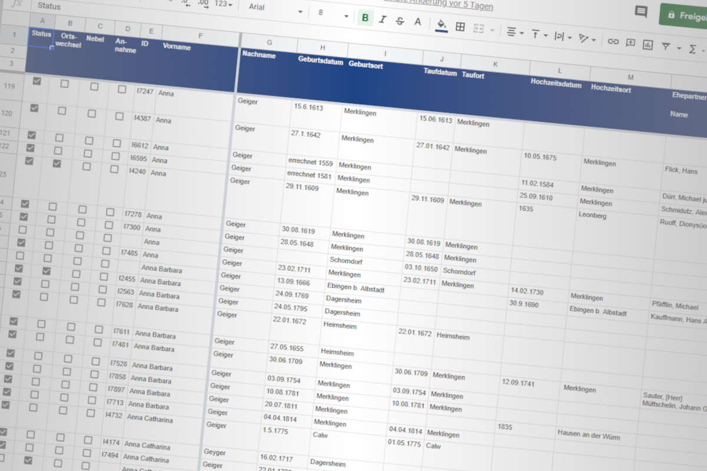Image resolution: width=707 pixels, height=471 pixels.
Task: Open the comment history speech bubble
Action: pos(641,11)
